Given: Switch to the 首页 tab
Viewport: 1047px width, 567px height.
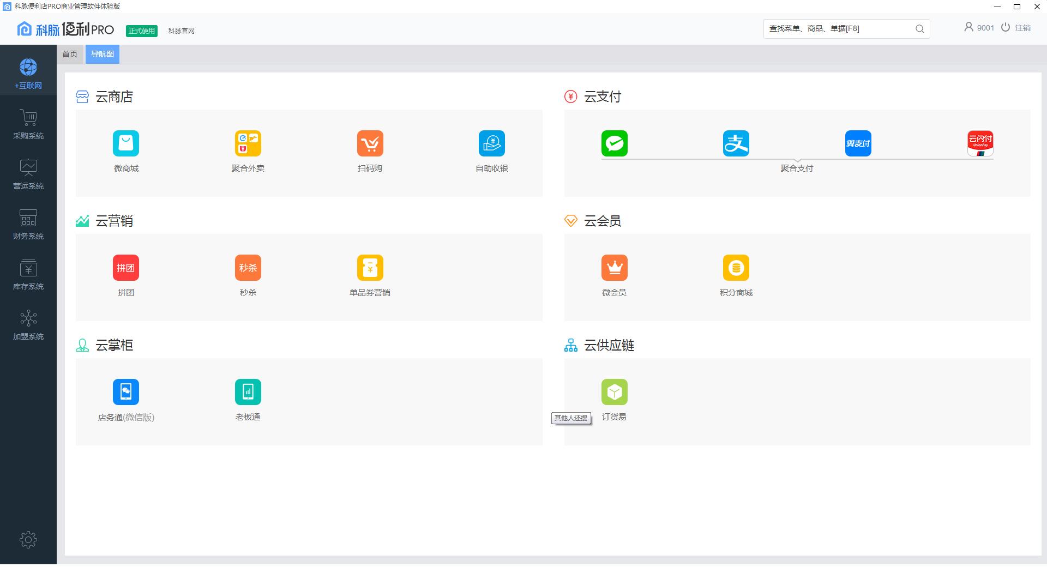Looking at the screenshot, I should pyautogui.click(x=70, y=54).
